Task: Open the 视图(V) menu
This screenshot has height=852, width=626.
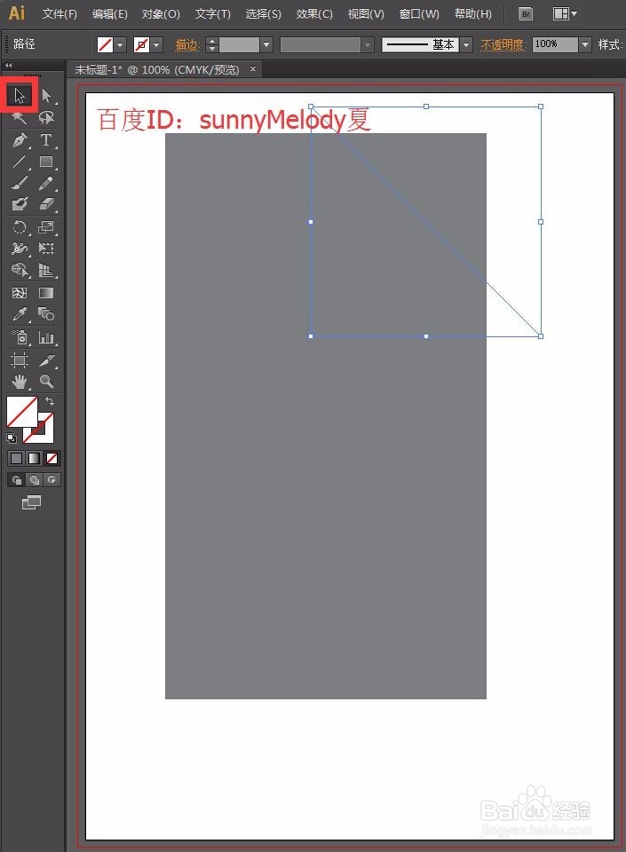Action: 366,14
